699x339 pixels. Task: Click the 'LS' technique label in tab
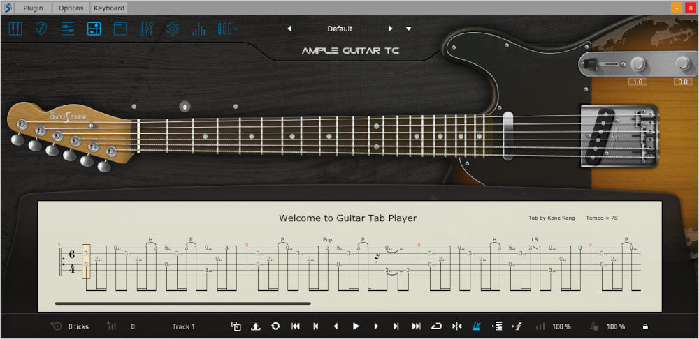click(535, 240)
